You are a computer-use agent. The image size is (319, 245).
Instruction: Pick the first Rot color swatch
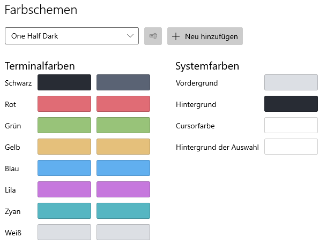(x=64, y=104)
